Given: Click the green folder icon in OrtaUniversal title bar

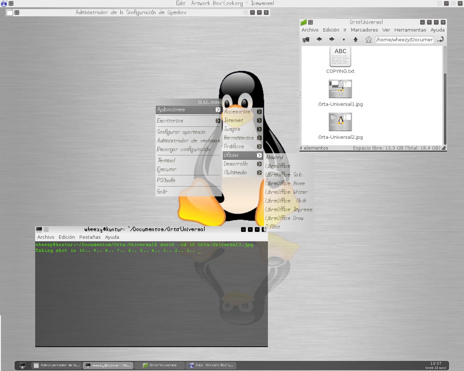Looking at the screenshot, I should point(304,22).
